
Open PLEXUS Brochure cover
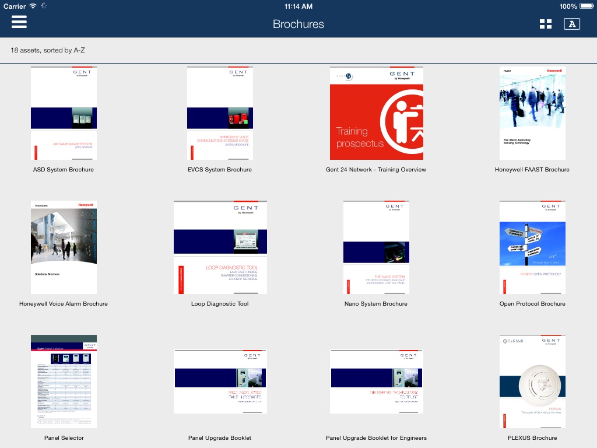pos(532,381)
